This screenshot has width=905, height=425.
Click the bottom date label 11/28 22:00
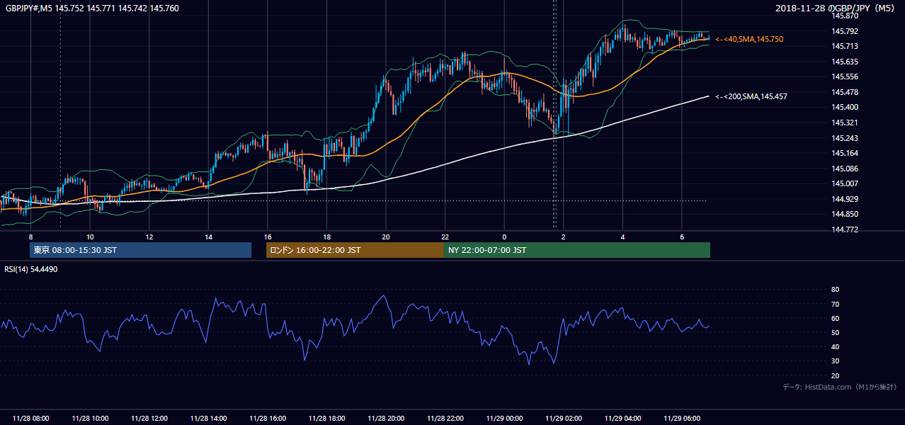[445, 418]
